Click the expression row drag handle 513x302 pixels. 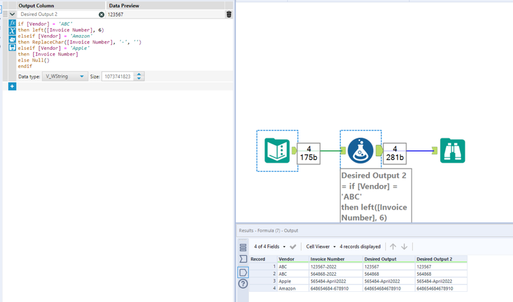pyautogui.click(x=5, y=14)
